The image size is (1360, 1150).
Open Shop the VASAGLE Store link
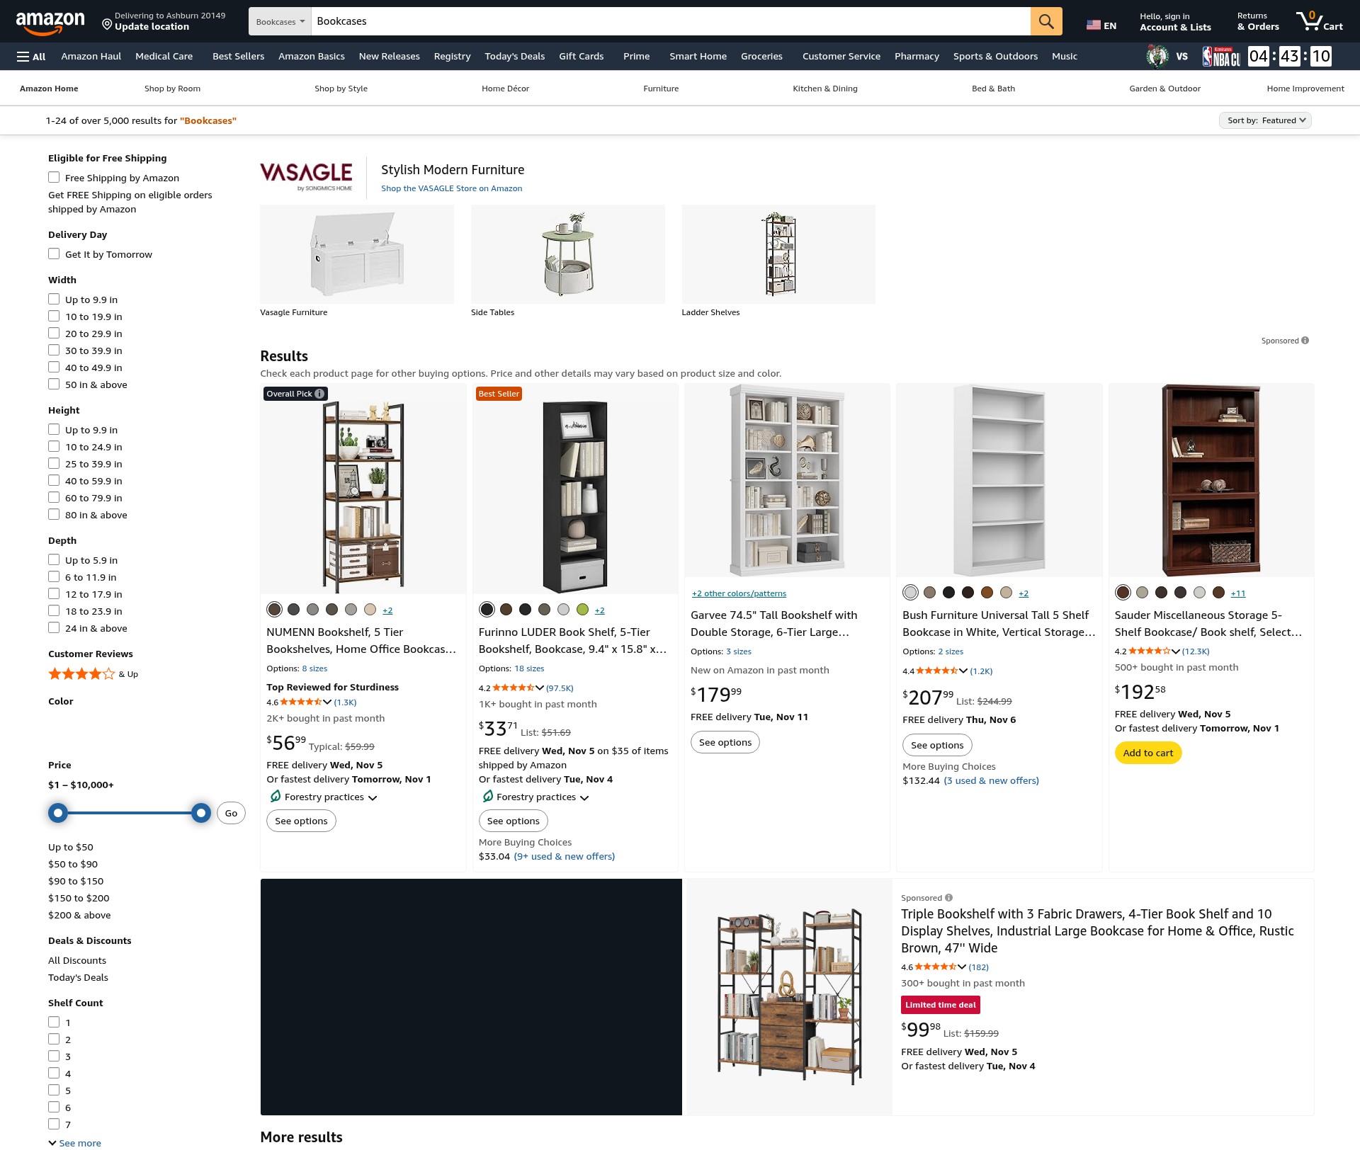click(451, 188)
